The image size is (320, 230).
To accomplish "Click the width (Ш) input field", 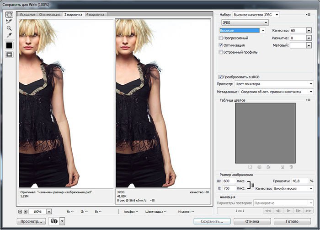I will click(x=229, y=181).
